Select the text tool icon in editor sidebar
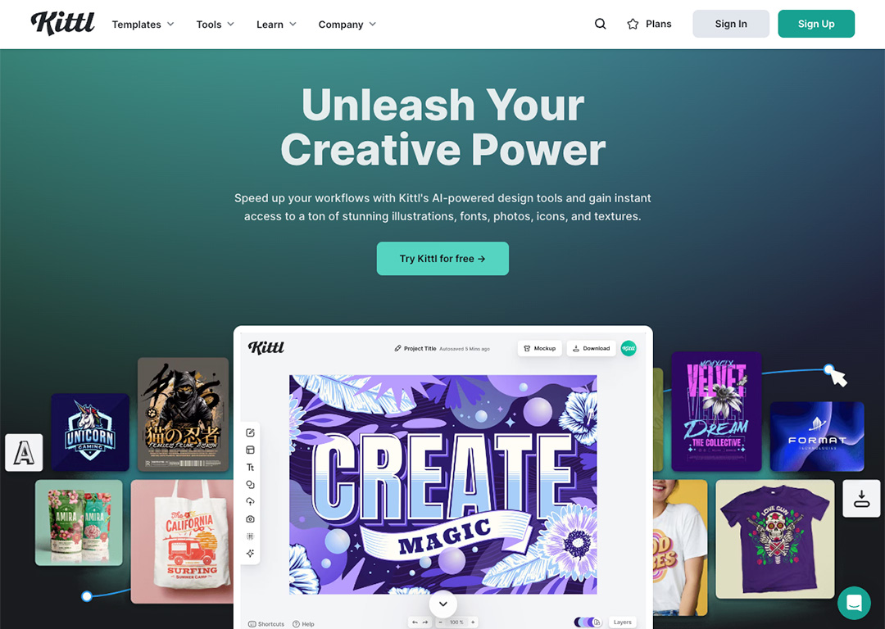Image resolution: width=885 pixels, height=629 pixels. pos(250,467)
